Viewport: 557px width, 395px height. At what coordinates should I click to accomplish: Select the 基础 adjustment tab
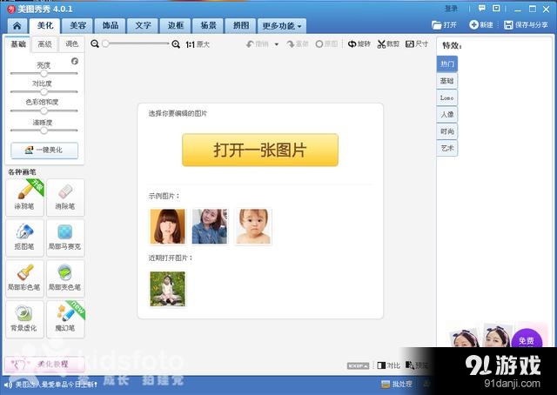pyautogui.click(x=18, y=44)
